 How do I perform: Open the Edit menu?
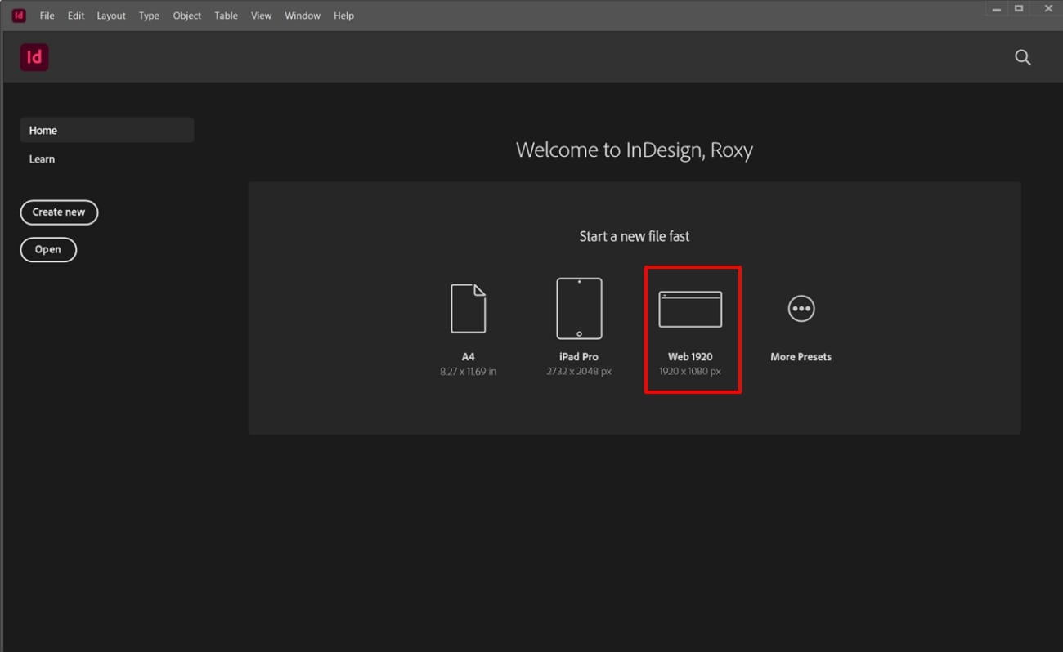coord(76,16)
